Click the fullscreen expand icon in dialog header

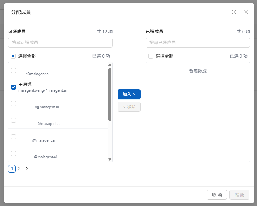pos(233,12)
